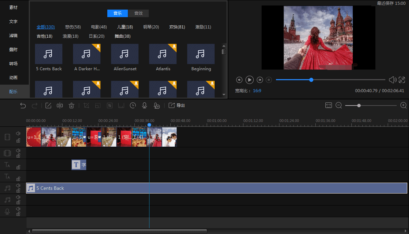Image resolution: width=409 pixels, height=234 pixels.
Task: Filter music by 悲伤(58)
Action: tap(73, 27)
